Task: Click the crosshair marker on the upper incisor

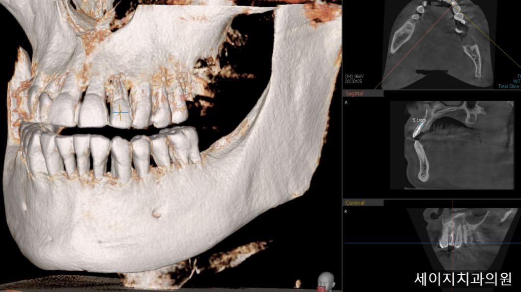Action: (120, 112)
